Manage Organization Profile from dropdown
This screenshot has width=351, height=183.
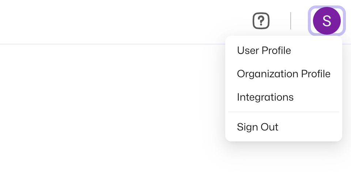click(x=283, y=74)
